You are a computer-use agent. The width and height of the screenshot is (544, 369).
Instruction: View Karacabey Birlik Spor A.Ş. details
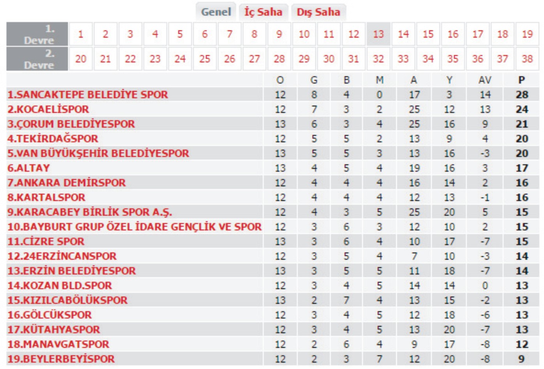click(90, 212)
